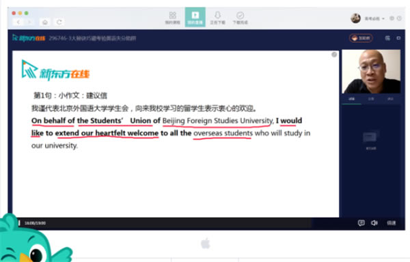Select the highlighted live-playback tab
The image size is (410, 262).
coord(195,17)
